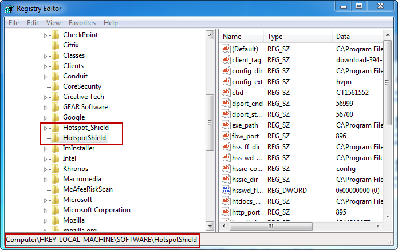This screenshot has width=398, height=250.
Task: Click the CT1561552 data cell
Action: (352, 93)
